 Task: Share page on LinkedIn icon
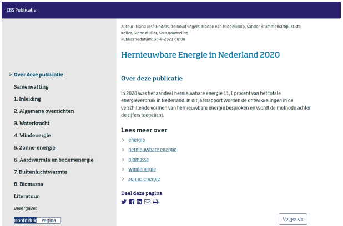click(x=139, y=202)
